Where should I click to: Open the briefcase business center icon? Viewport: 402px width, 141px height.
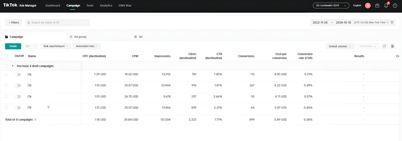pyautogui.click(x=377, y=5)
